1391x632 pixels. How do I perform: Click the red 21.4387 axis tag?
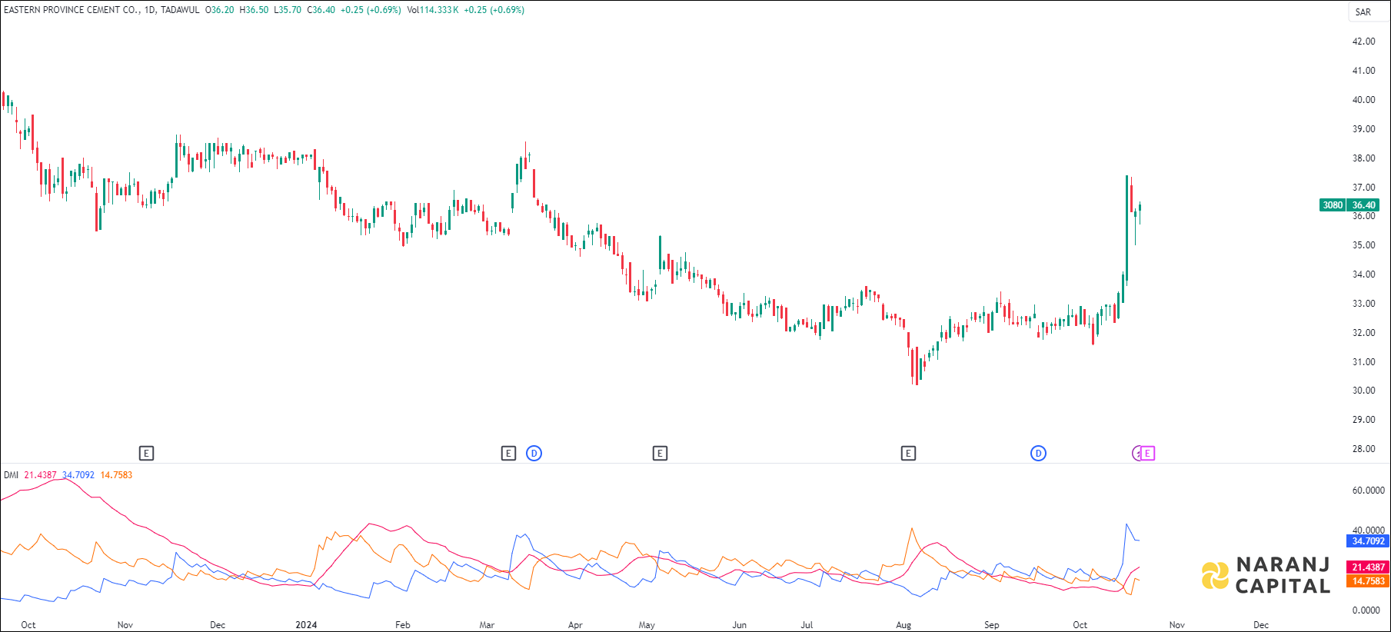1368,567
